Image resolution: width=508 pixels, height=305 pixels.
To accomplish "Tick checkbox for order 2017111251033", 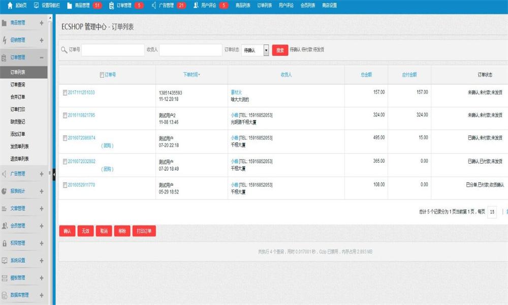I will (x=65, y=93).
